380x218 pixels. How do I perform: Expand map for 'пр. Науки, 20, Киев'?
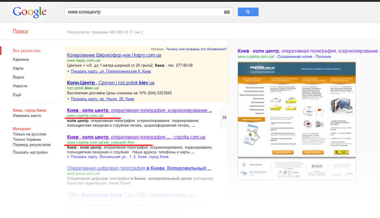102,99
